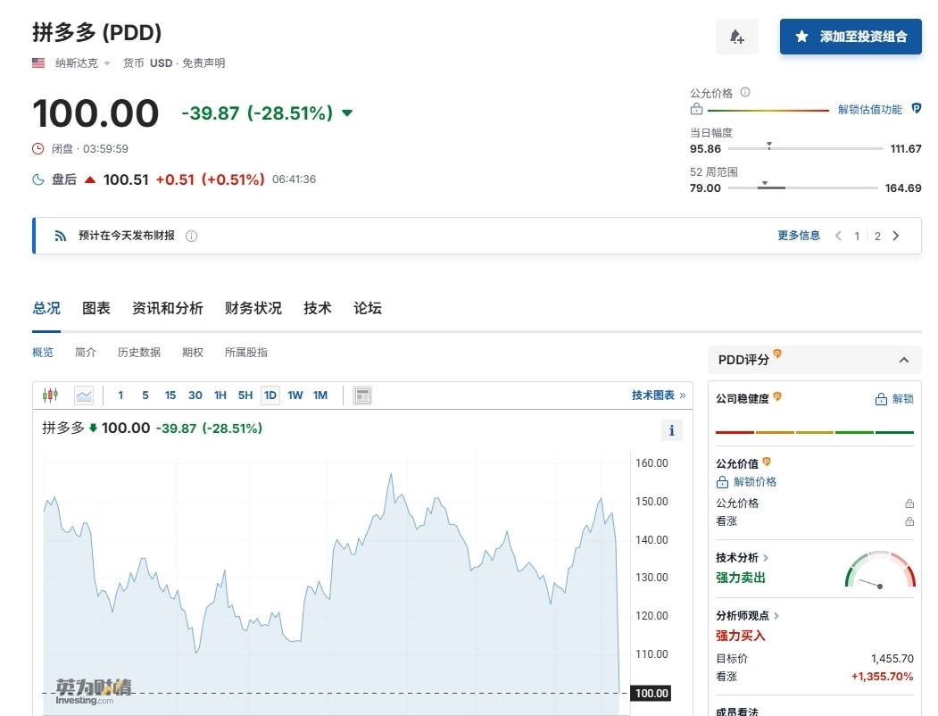938x716 pixels.
Task: Open the 简介 sub-tab
Action: click(86, 353)
